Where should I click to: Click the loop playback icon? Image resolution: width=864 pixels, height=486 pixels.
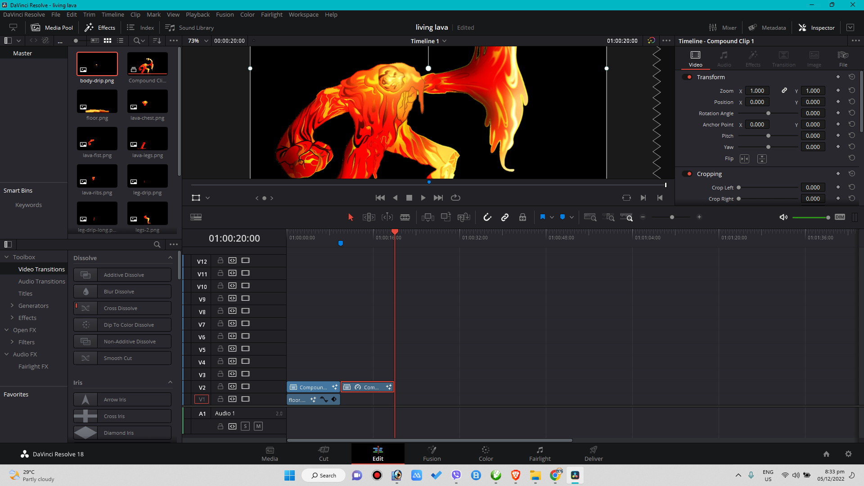(455, 198)
